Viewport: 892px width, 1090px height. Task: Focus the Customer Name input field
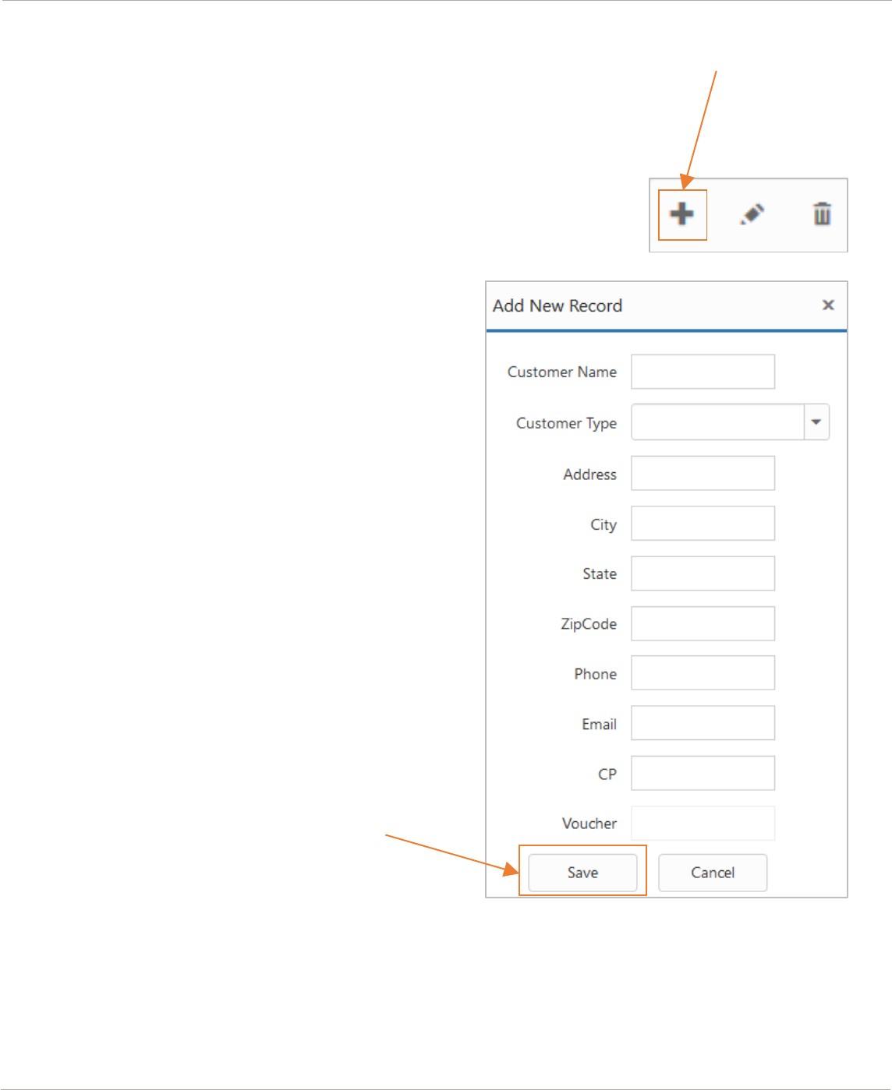coord(703,372)
